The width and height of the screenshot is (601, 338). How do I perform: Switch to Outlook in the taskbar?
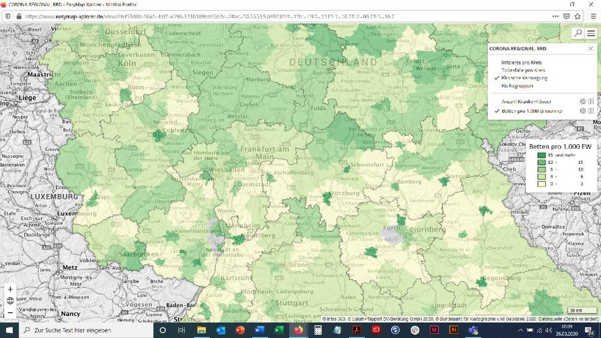pos(221,330)
